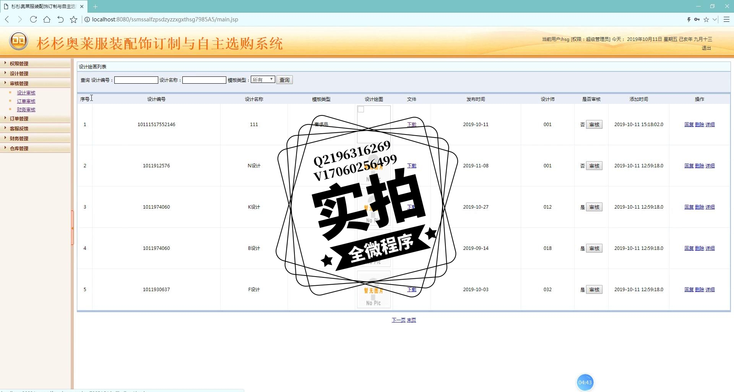Image resolution: width=734 pixels, height=392 pixels.
Task: Bookmark page with star icon near address bar
Action: tap(73, 19)
